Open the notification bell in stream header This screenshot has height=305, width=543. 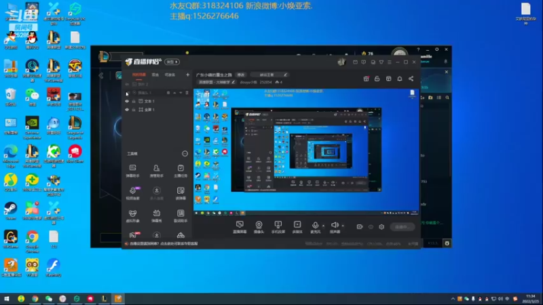(x=400, y=79)
